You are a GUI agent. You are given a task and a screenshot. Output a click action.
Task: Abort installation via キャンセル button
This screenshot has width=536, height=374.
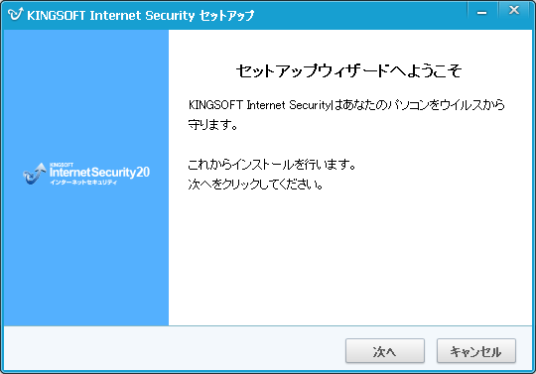[476, 351]
